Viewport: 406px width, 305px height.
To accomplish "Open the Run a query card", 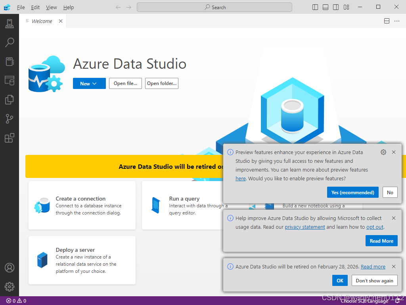I will [182, 205].
